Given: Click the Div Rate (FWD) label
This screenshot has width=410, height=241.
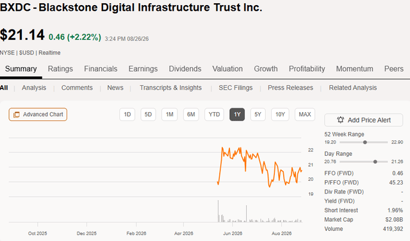Looking at the screenshot, I should (x=344, y=192).
